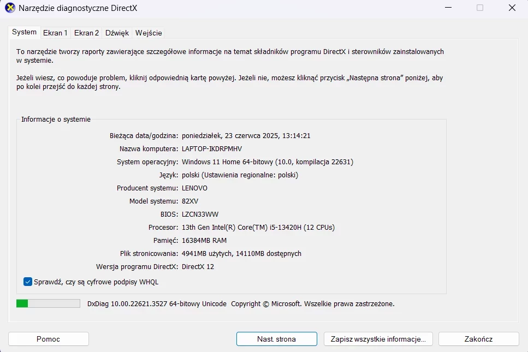Viewport: 528px width, 352px height.
Task: Click the 16384MB RAM memory value
Action: coord(204,240)
